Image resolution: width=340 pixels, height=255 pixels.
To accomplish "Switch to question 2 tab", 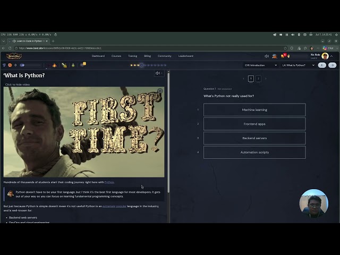I will 258,79.
